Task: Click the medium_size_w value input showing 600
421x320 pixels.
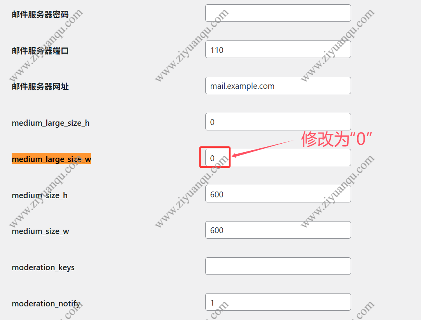Action: coord(278,230)
